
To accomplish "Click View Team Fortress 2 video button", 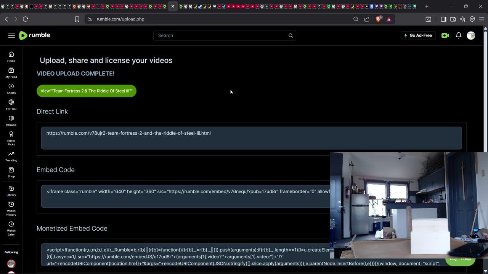I will coord(87,91).
